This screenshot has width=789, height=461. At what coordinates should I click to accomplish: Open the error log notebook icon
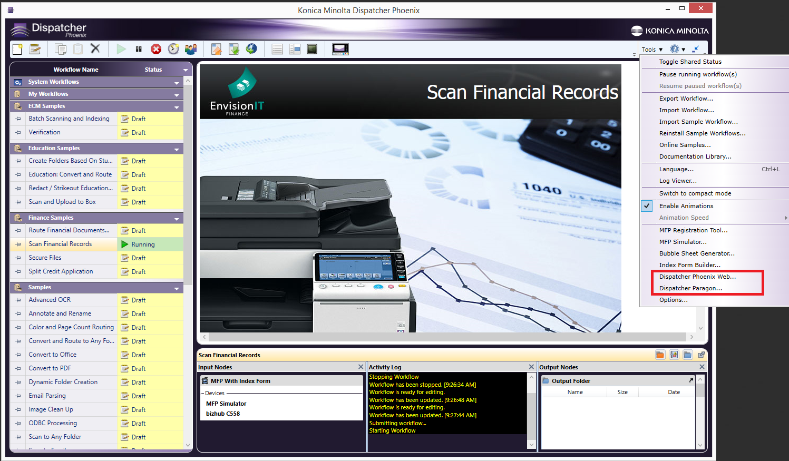674,355
